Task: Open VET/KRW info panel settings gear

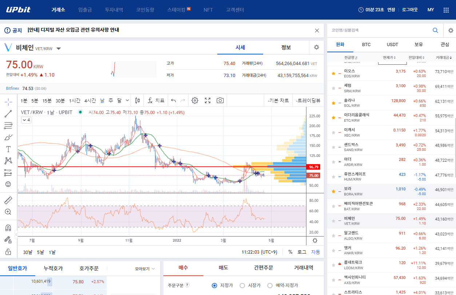Action: click(316, 47)
